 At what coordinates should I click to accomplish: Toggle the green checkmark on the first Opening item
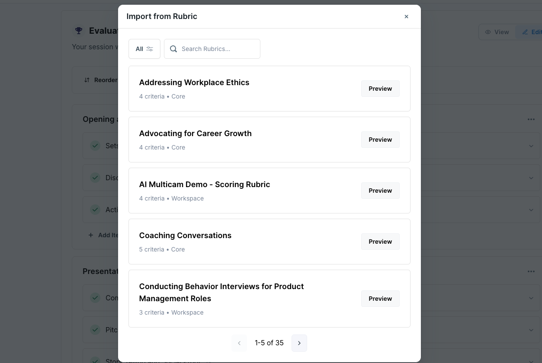[95, 146]
